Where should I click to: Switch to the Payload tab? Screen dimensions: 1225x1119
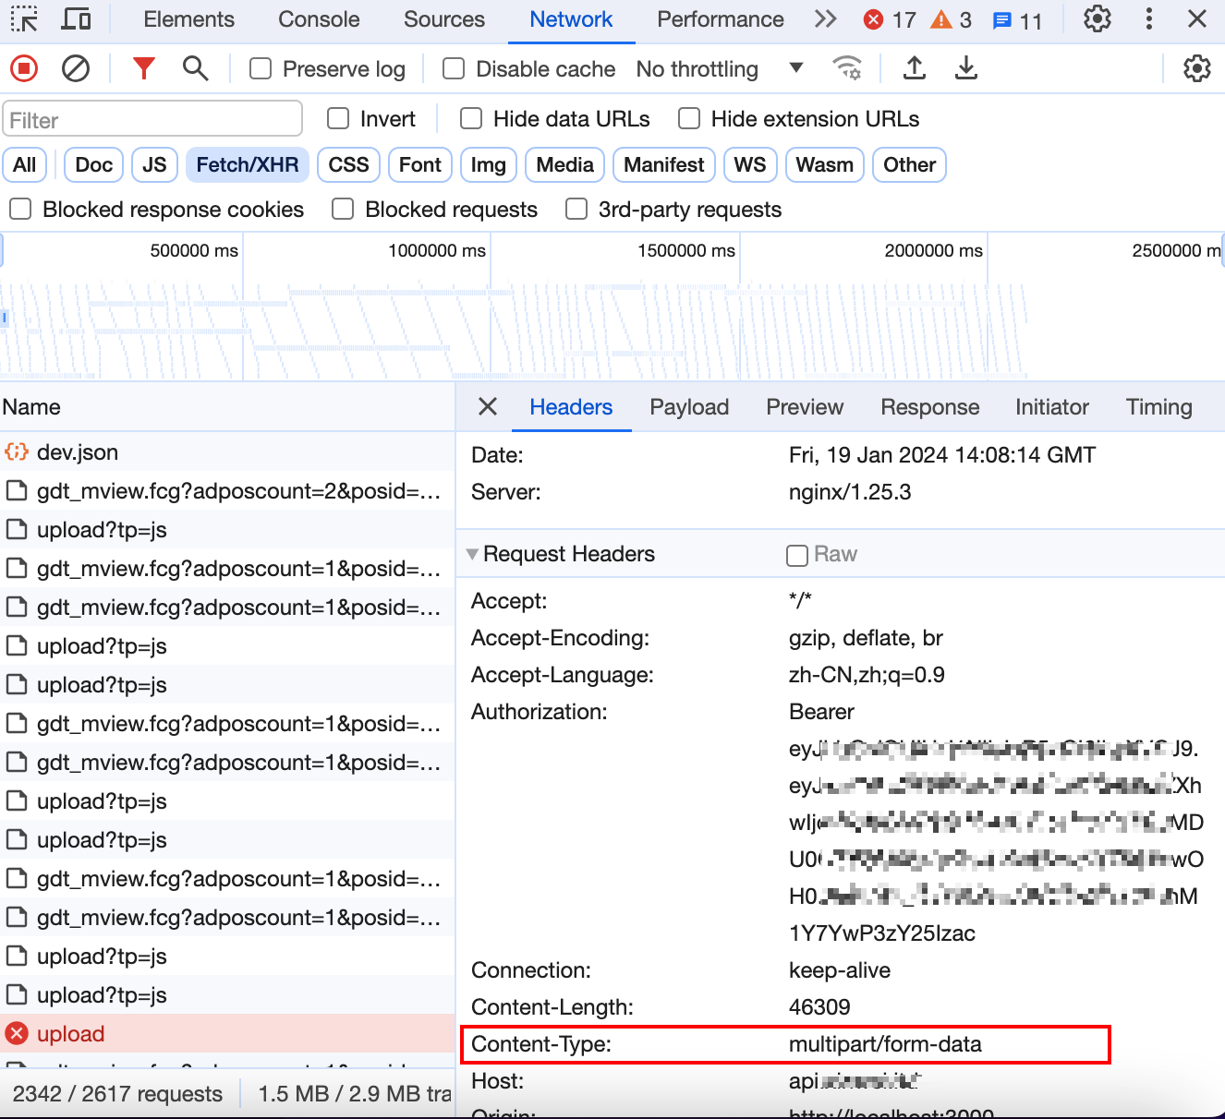pos(689,407)
